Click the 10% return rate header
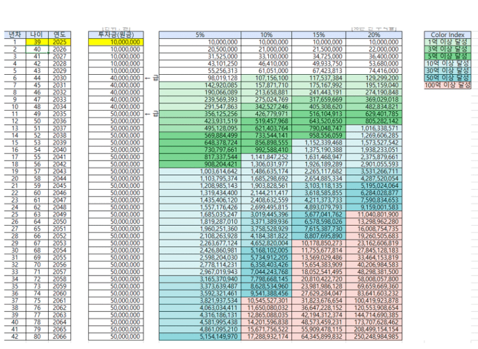The height and width of the screenshot is (349, 478). 266,35
